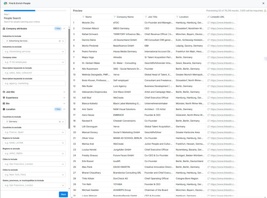Open the Cities to exclude dropdown
Screen dimensions: 267x198
[x=34, y=175]
